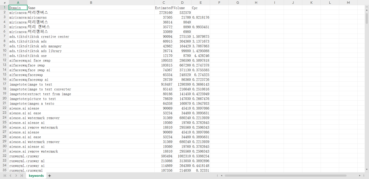
Task: Select cell containing extract text from image
Action: point(91,94)
